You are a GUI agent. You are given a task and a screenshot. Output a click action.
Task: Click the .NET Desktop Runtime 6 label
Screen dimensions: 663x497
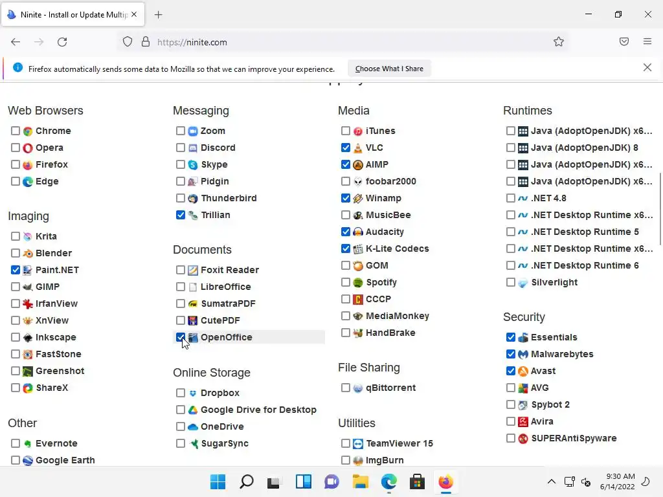tap(585, 265)
